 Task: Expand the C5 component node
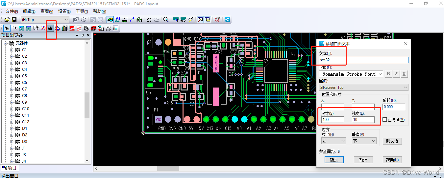tap(12, 76)
